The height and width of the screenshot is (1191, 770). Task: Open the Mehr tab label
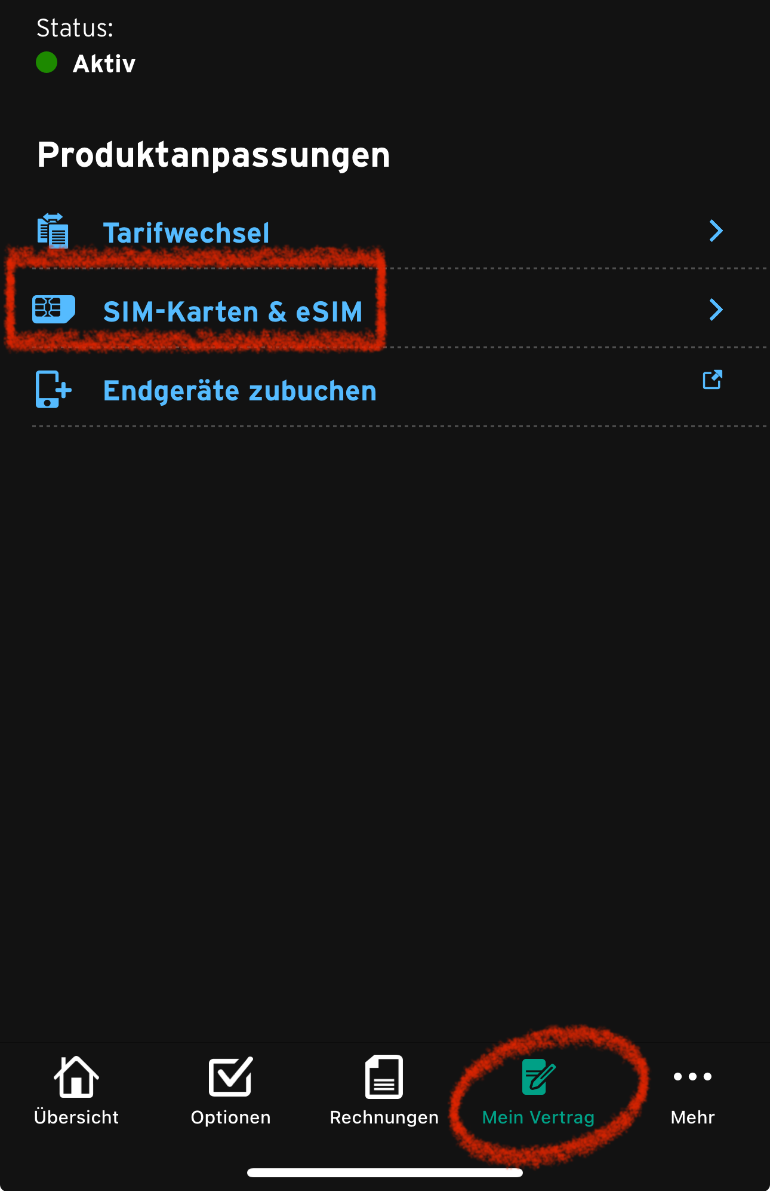692,1117
